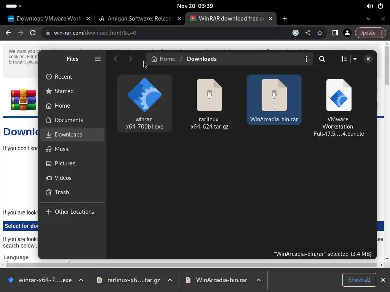This screenshot has height=292, width=390.
Task: Select rarlinux-x64-624.tar.gz archive icon
Action: [209, 95]
